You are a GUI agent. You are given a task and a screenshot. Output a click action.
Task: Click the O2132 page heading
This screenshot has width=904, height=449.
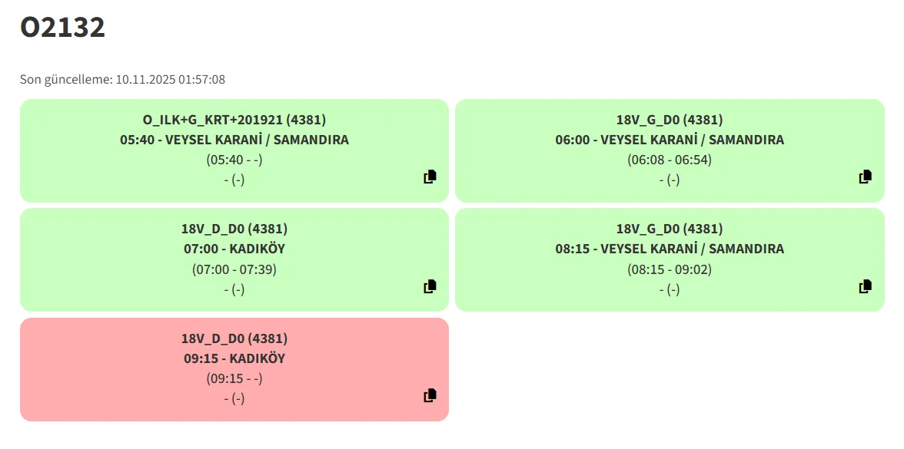point(62,28)
